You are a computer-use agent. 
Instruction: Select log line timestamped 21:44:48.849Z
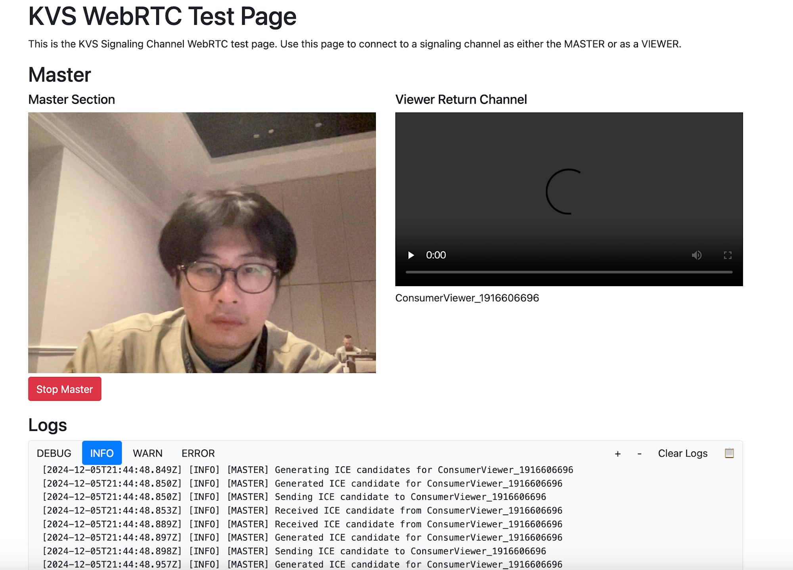tap(308, 470)
